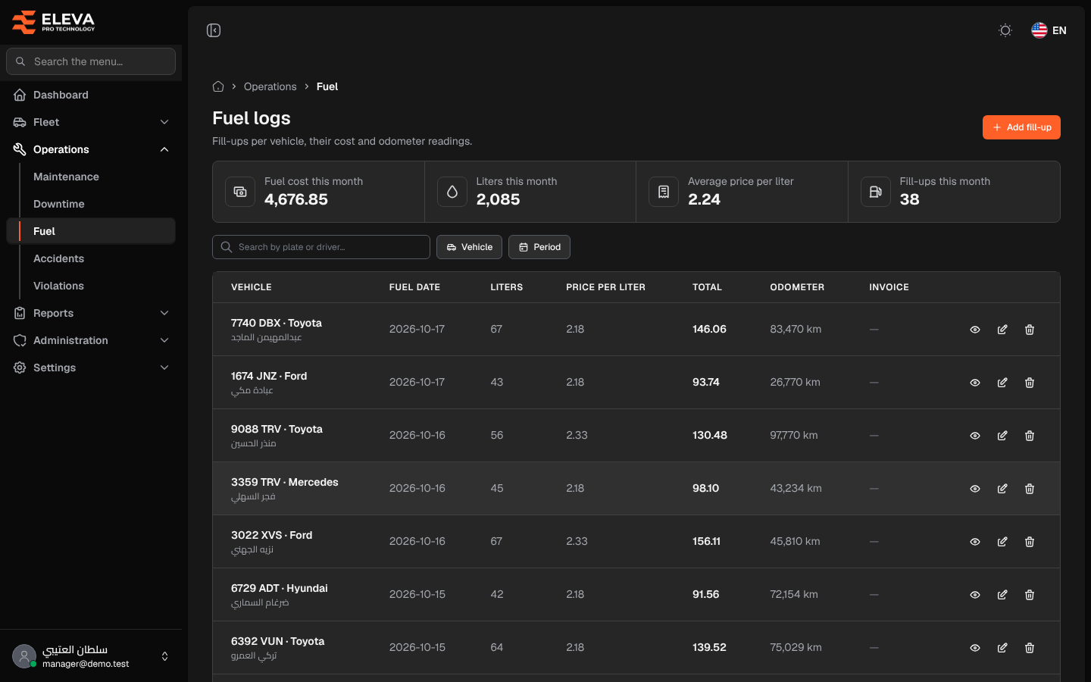Edit fill-up for 9088 TRV Toyota
The width and height of the screenshot is (1091, 682).
[x=1002, y=436]
